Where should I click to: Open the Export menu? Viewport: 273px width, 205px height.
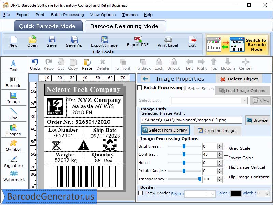coord(23,15)
